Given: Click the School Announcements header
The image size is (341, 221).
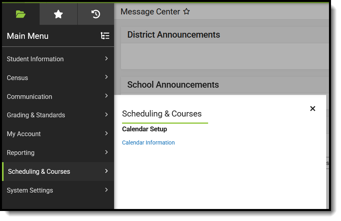Looking at the screenshot, I should click(x=173, y=85).
